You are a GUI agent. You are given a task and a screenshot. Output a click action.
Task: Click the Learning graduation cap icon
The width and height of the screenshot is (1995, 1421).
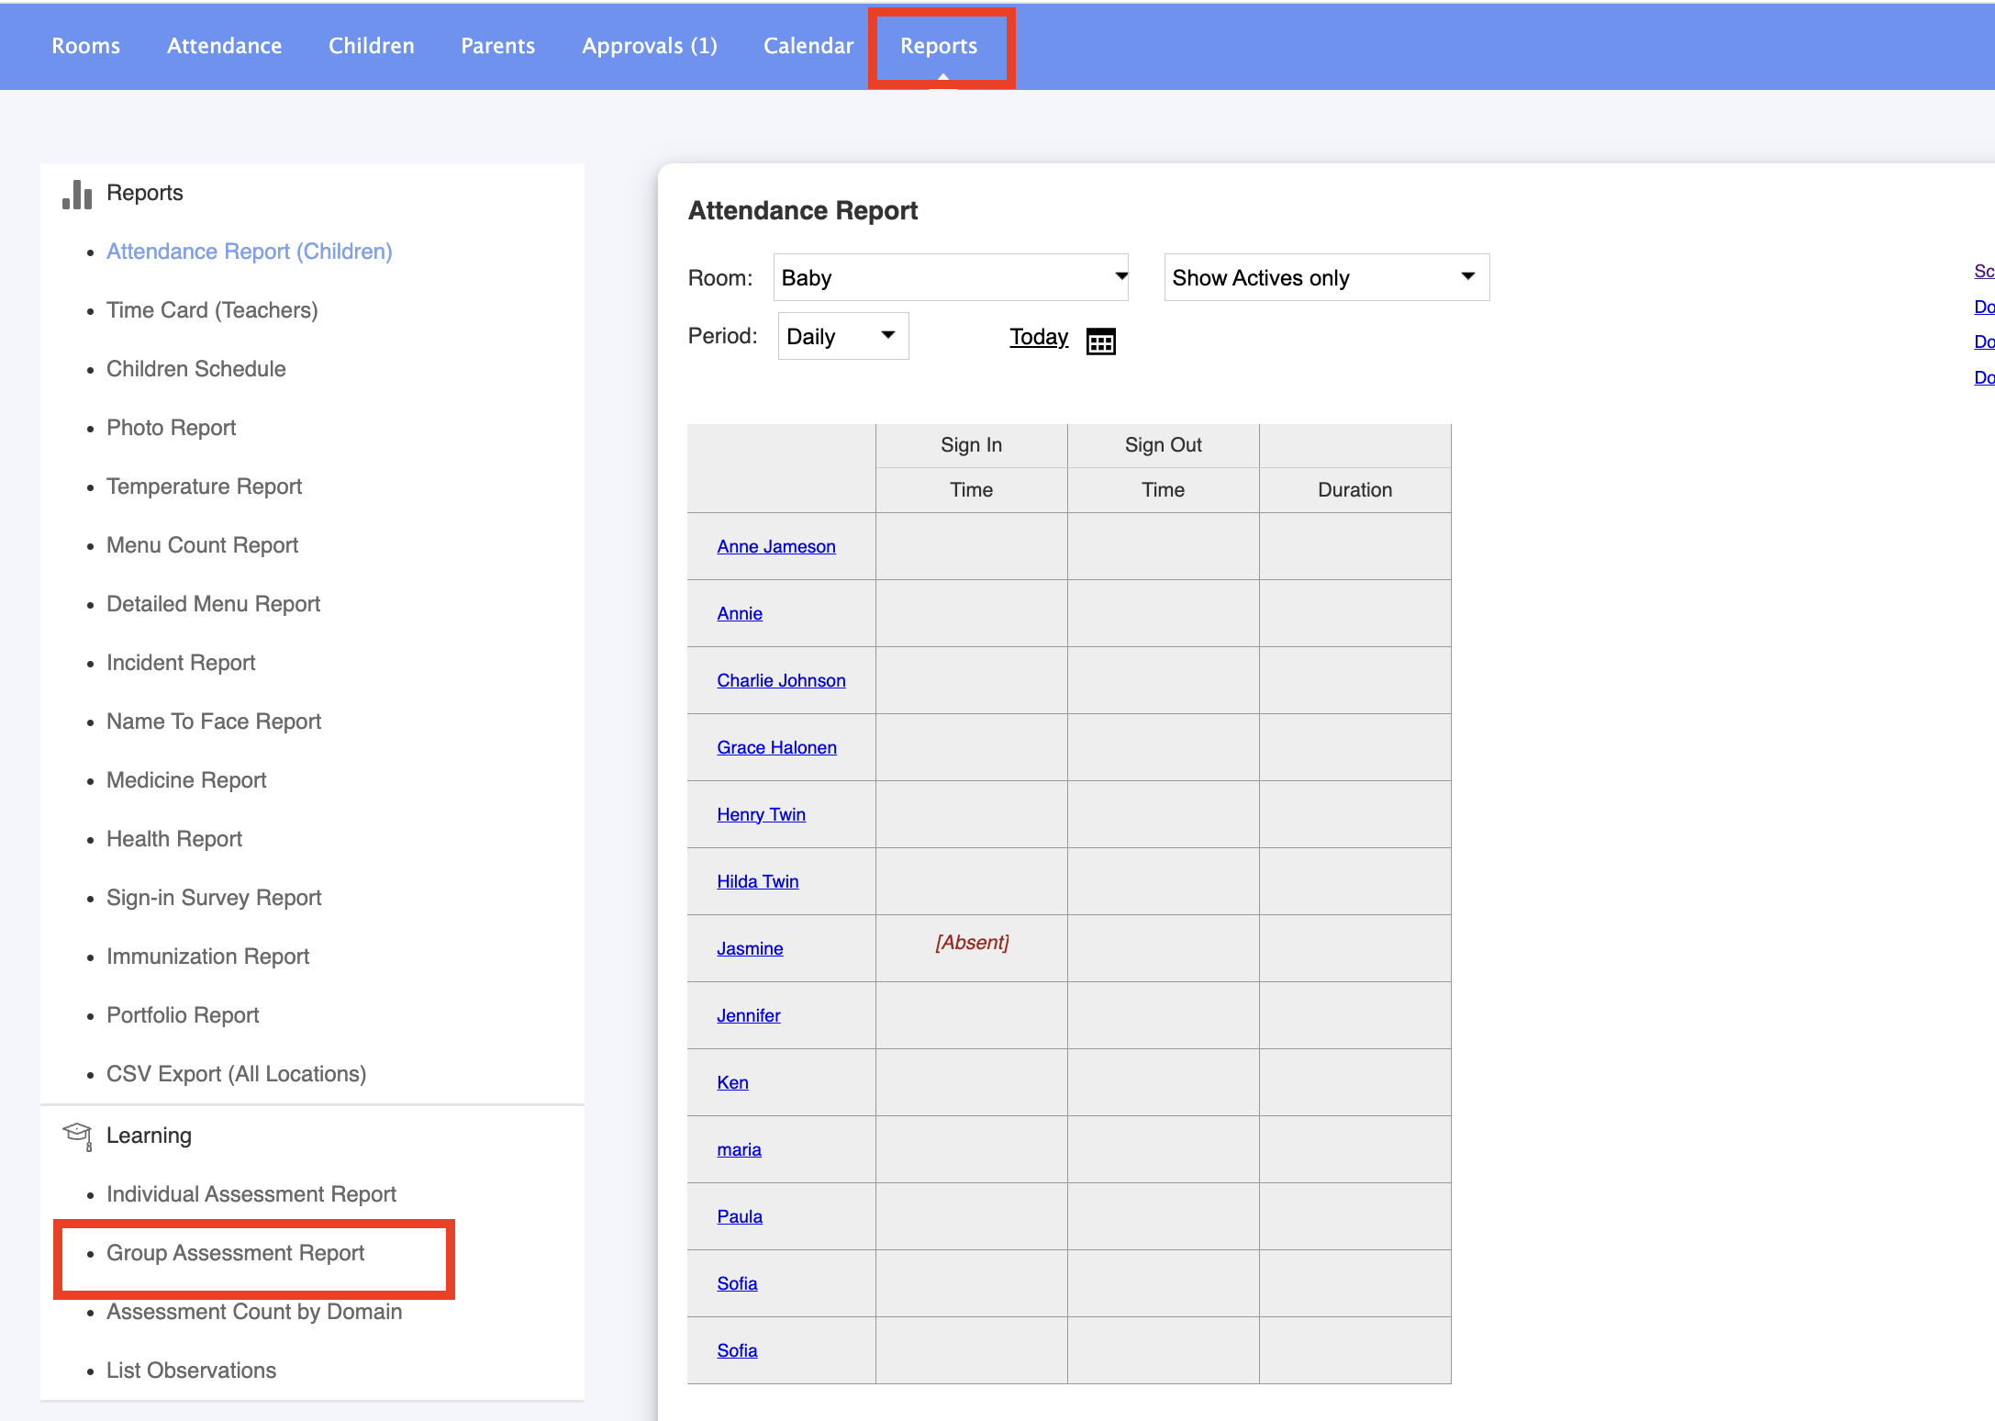click(77, 1135)
